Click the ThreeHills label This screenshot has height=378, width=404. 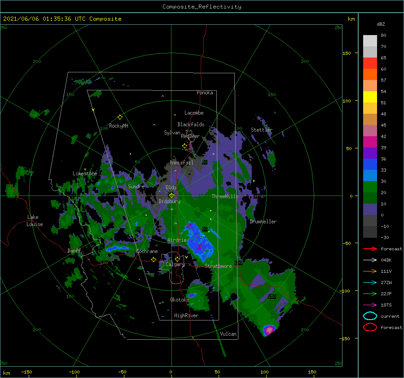[x=225, y=196]
